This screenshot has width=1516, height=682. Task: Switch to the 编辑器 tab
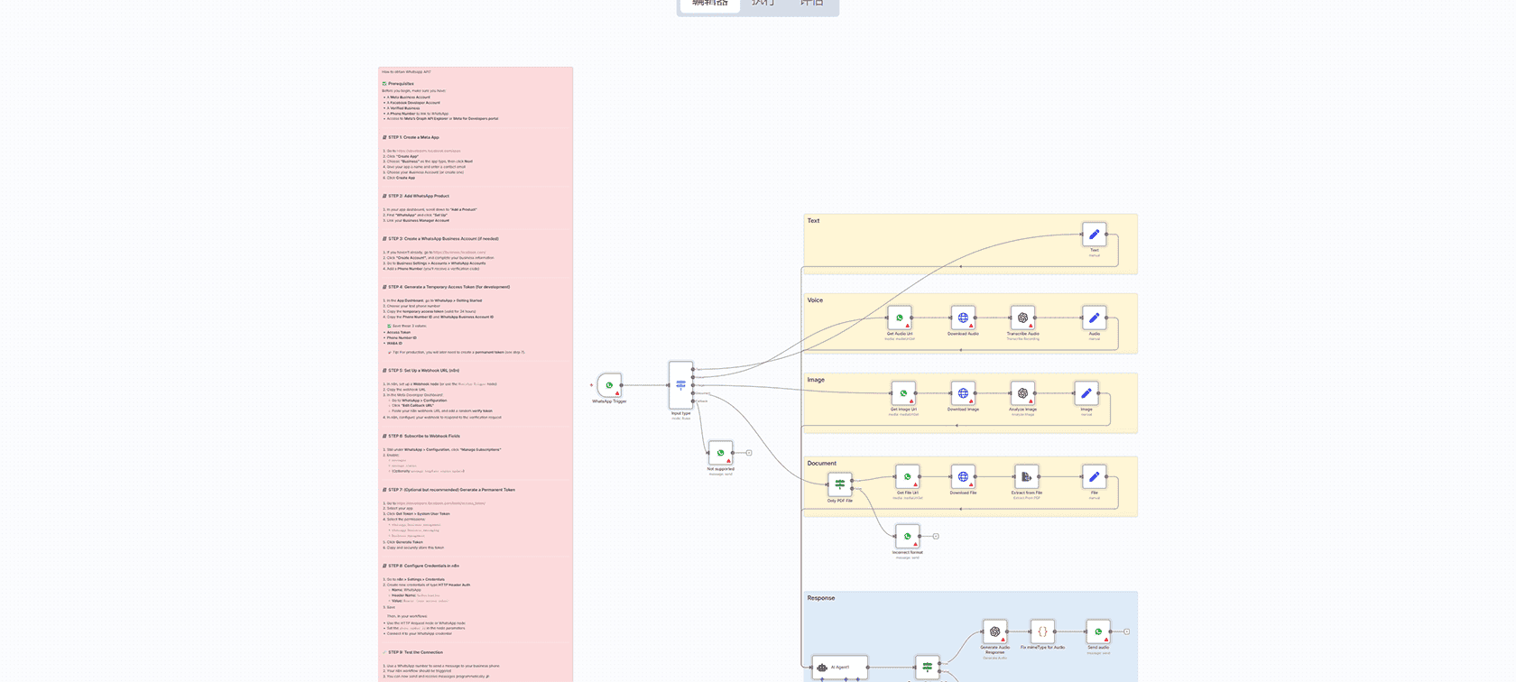pyautogui.click(x=710, y=4)
